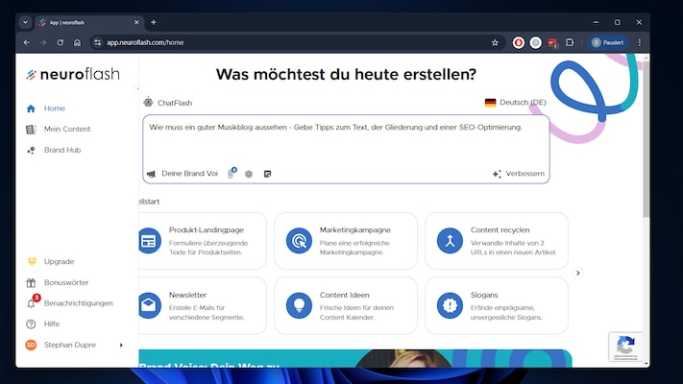
Task: Click the Benachrichtigungen bell icon
Action: click(31, 303)
